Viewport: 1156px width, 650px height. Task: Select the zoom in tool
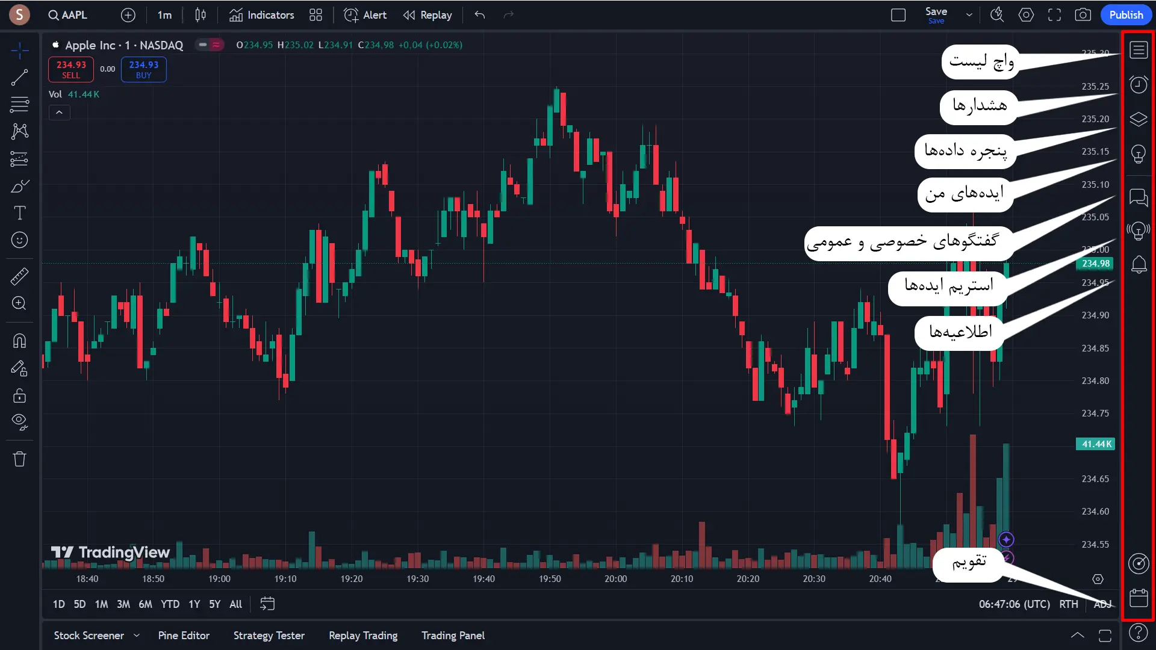click(x=20, y=303)
